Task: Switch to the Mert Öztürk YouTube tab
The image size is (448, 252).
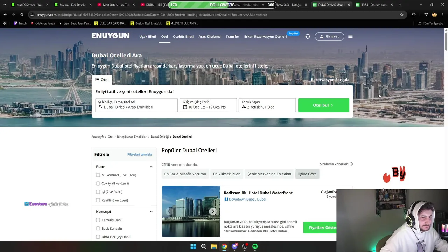Action: point(115,5)
